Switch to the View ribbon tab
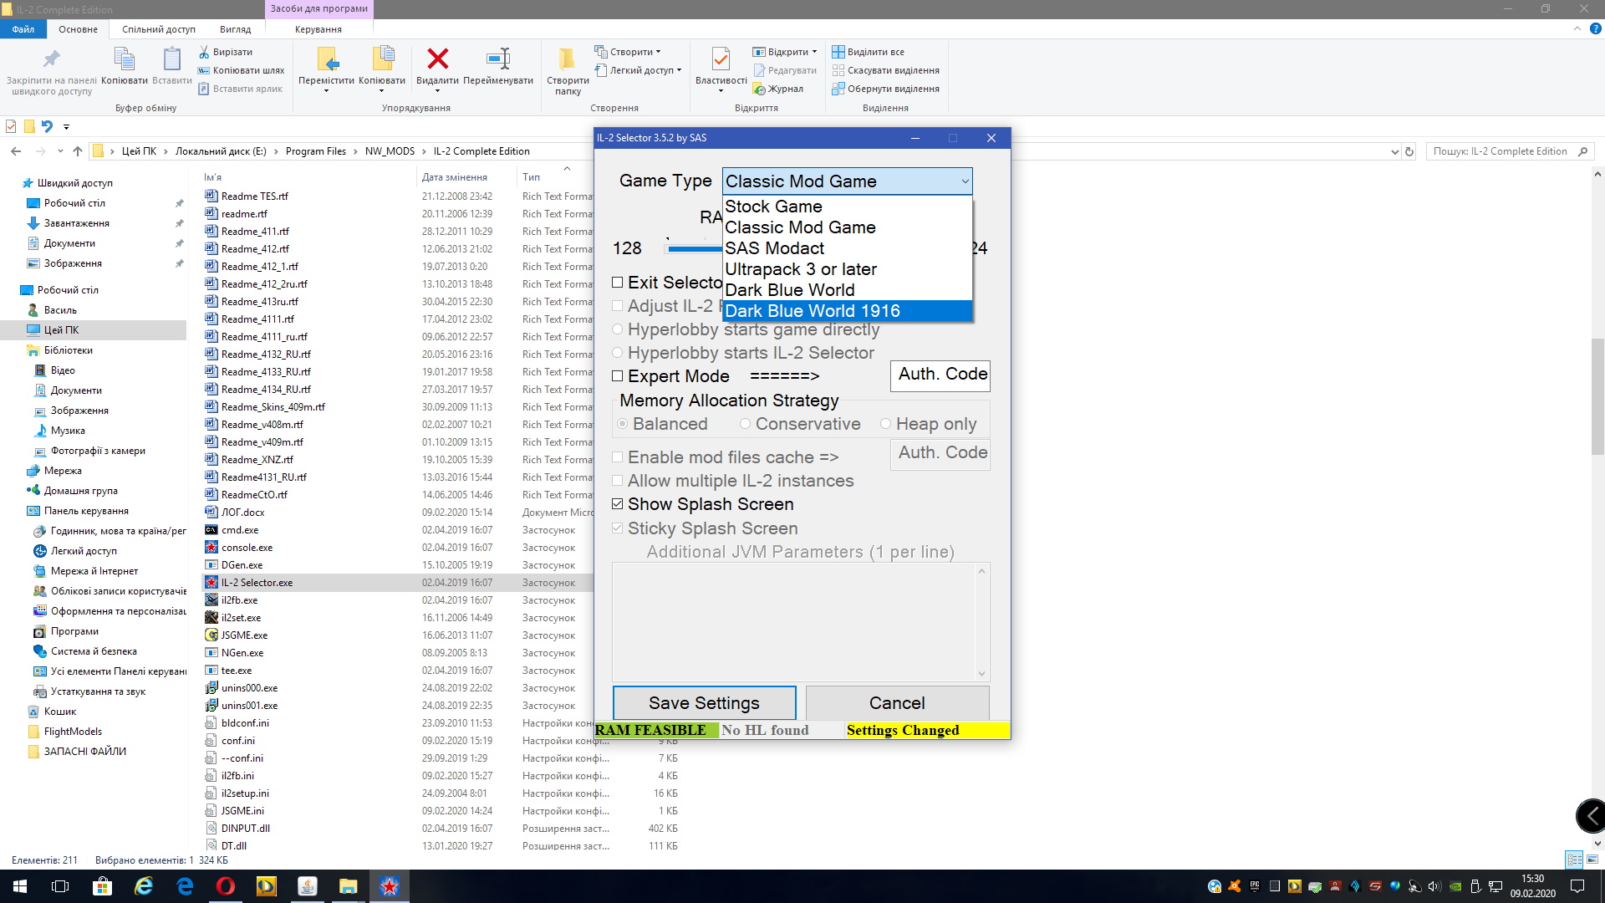This screenshot has width=1605, height=903. point(235,29)
